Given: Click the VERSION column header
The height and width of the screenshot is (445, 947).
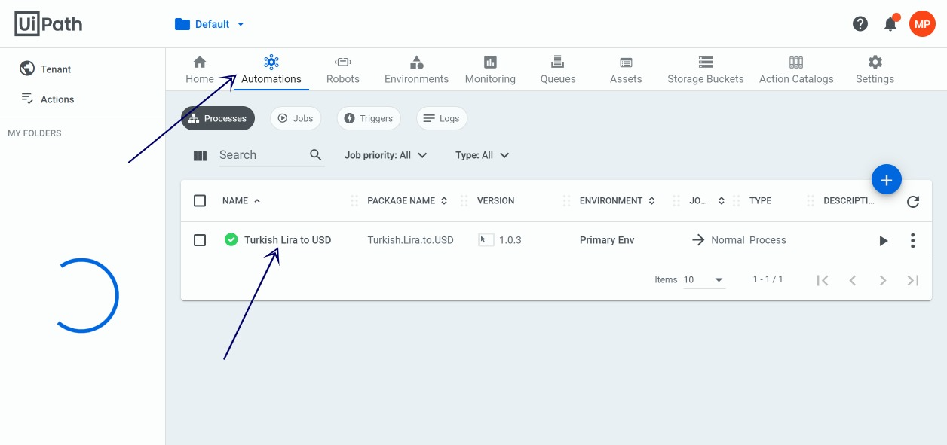Looking at the screenshot, I should [495, 201].
